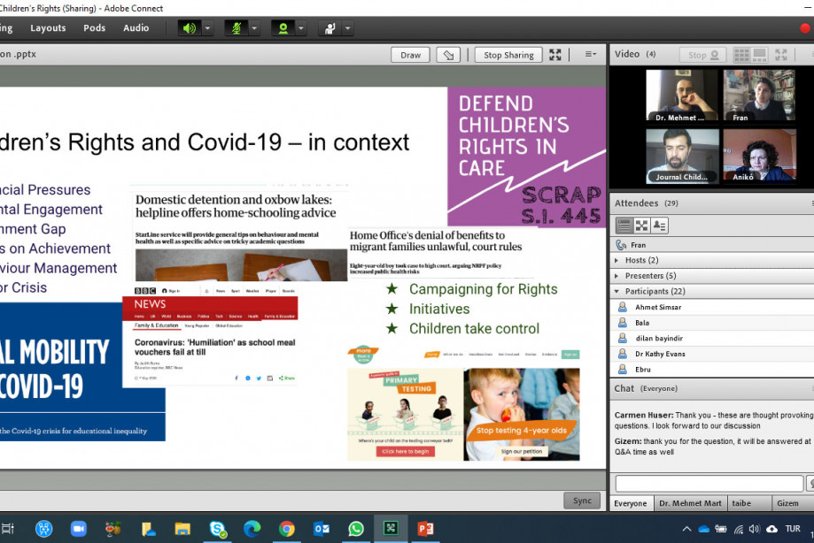Open the Pods menu
This screenshot has height=543, width=814.
tap(94, 27)
